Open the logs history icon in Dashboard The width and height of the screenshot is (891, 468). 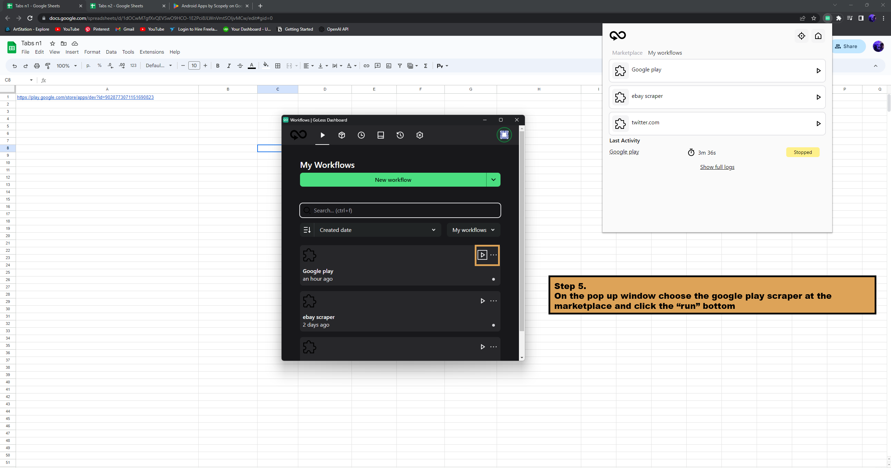click(400, 135)
